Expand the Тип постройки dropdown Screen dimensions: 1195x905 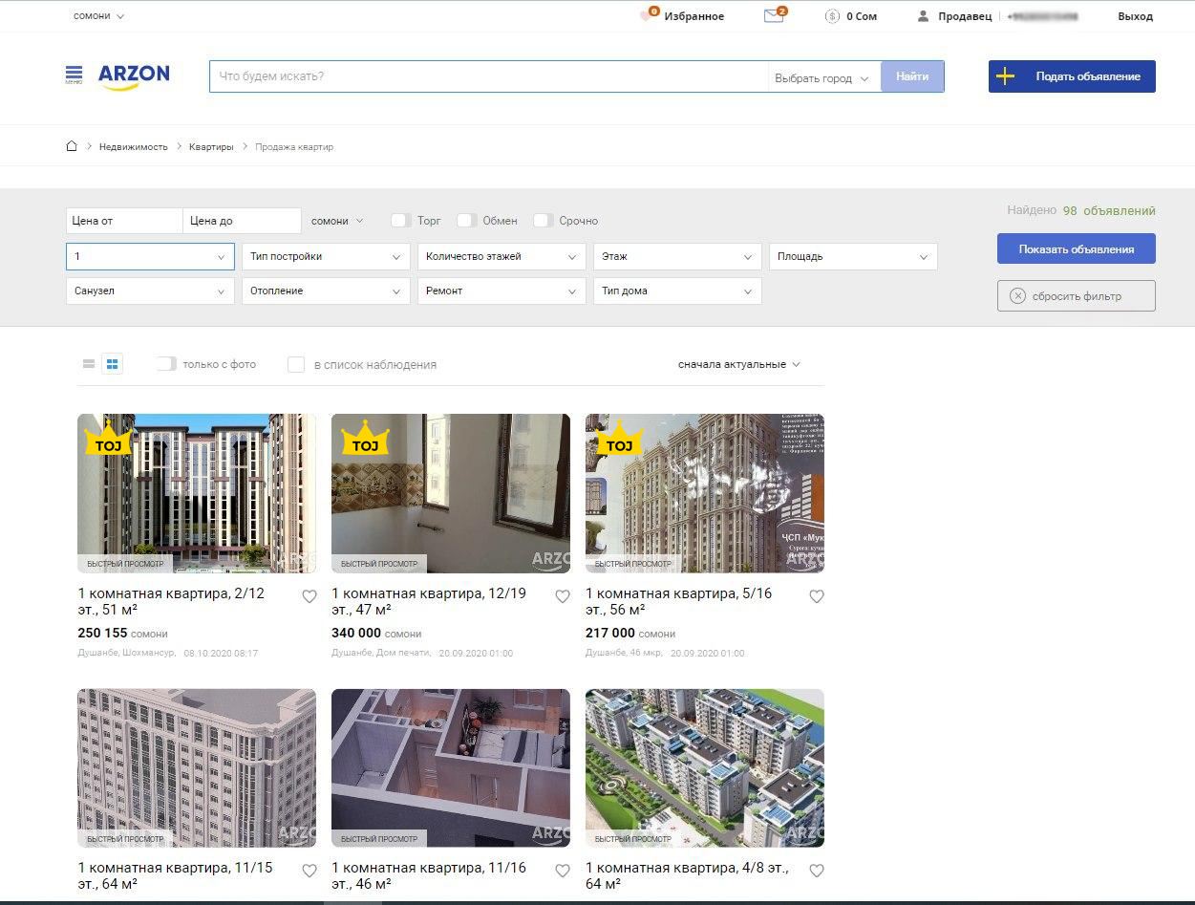326,257
